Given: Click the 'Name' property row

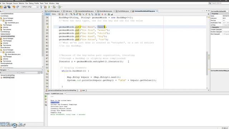Looking at the screenshot, I should [x=220, y=16].
